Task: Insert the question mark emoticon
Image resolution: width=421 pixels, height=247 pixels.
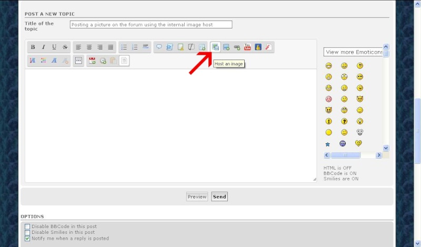Action: (344, 121)
